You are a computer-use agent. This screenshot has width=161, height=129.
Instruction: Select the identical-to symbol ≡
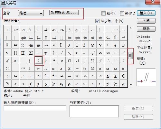click(70, 76)
